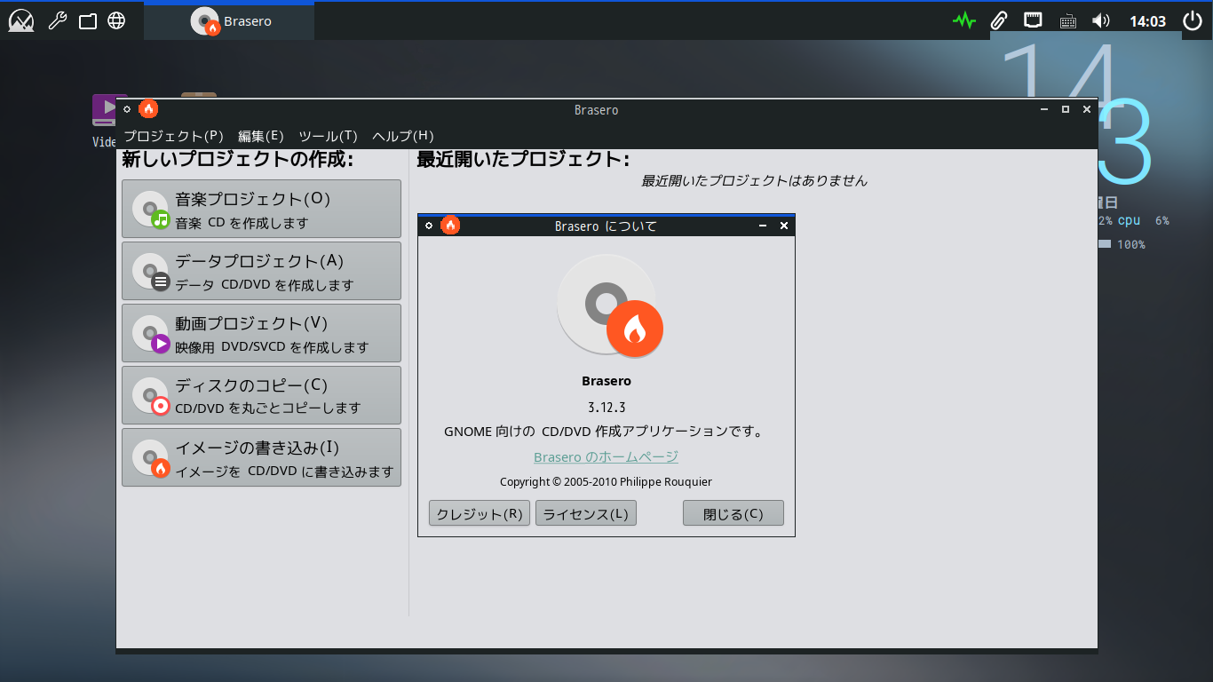
Task: Open the file manager panel icon
Action: coord(87,20)
